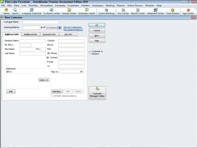
Task: Open the App Center
Action: click(x=188, y=11)
